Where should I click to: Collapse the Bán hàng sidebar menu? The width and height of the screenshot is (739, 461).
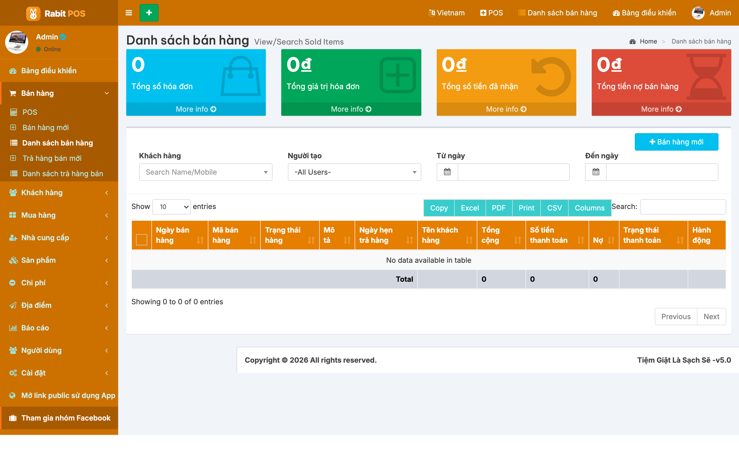coord(59,93)
